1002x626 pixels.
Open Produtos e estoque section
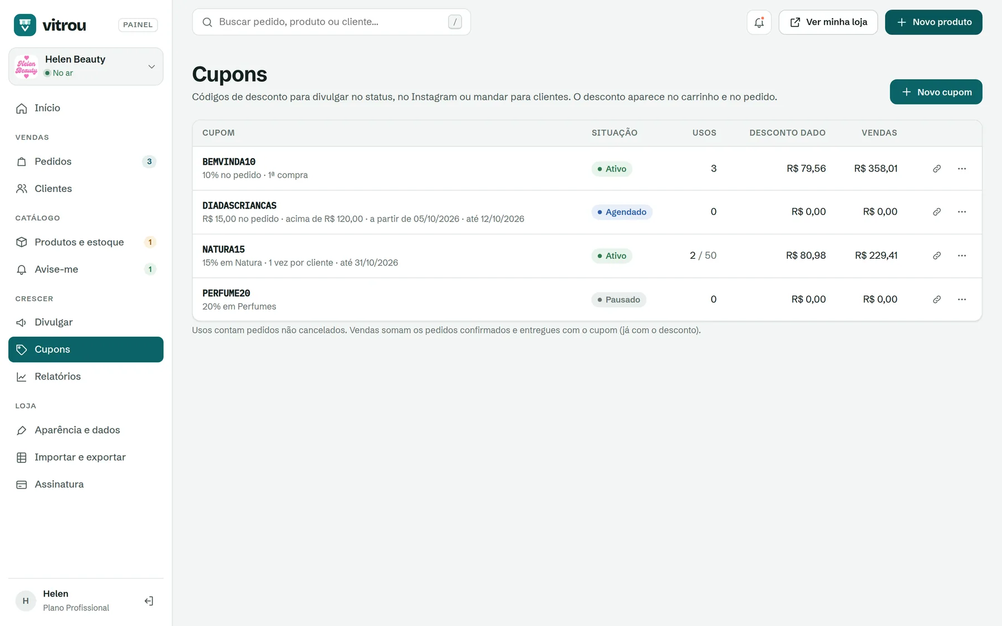[x=86, y=242]
